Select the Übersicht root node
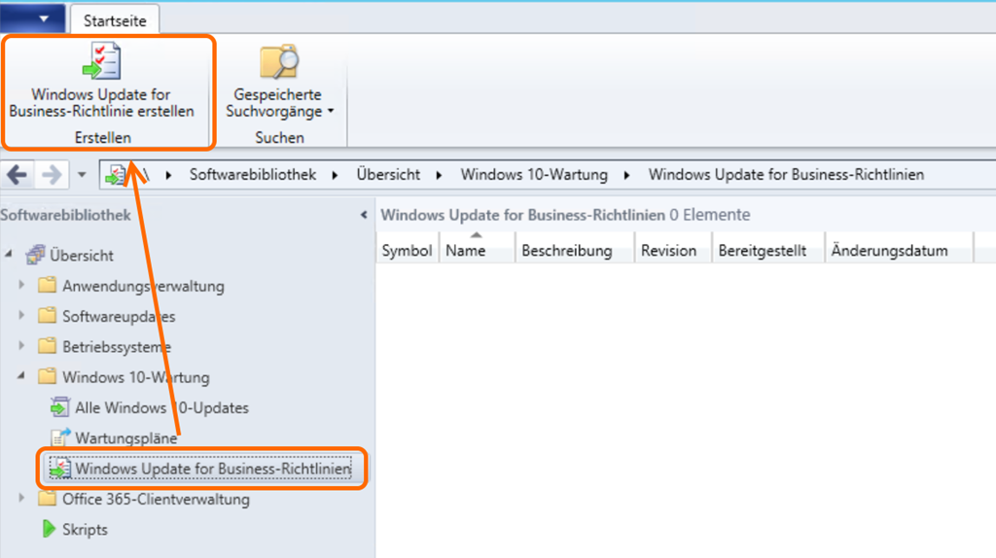 click(x=81, y=256)
